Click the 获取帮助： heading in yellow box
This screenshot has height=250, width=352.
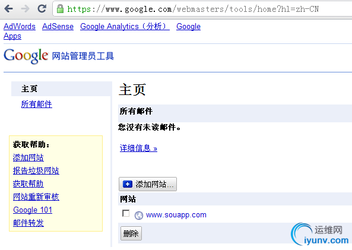[x=31, y=144]
